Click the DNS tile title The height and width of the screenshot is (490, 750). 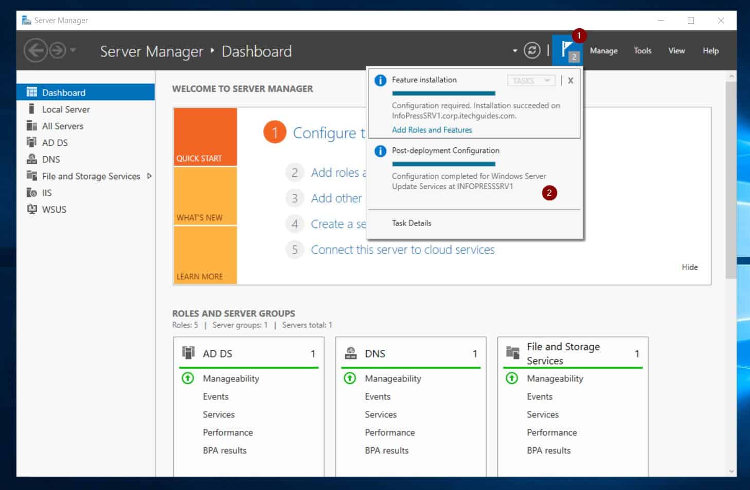pos(375,354)
